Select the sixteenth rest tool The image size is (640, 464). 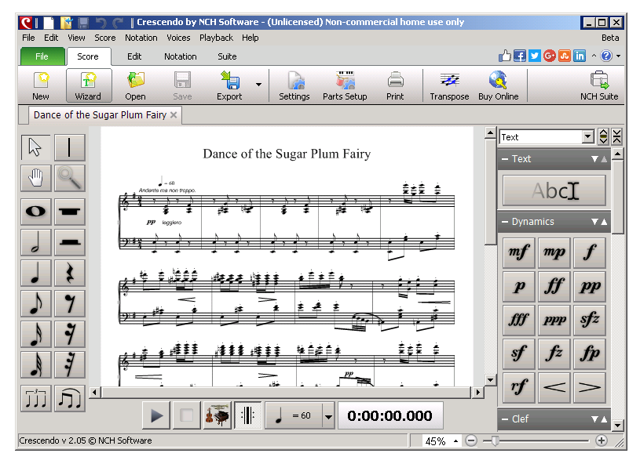pos(69,334)
